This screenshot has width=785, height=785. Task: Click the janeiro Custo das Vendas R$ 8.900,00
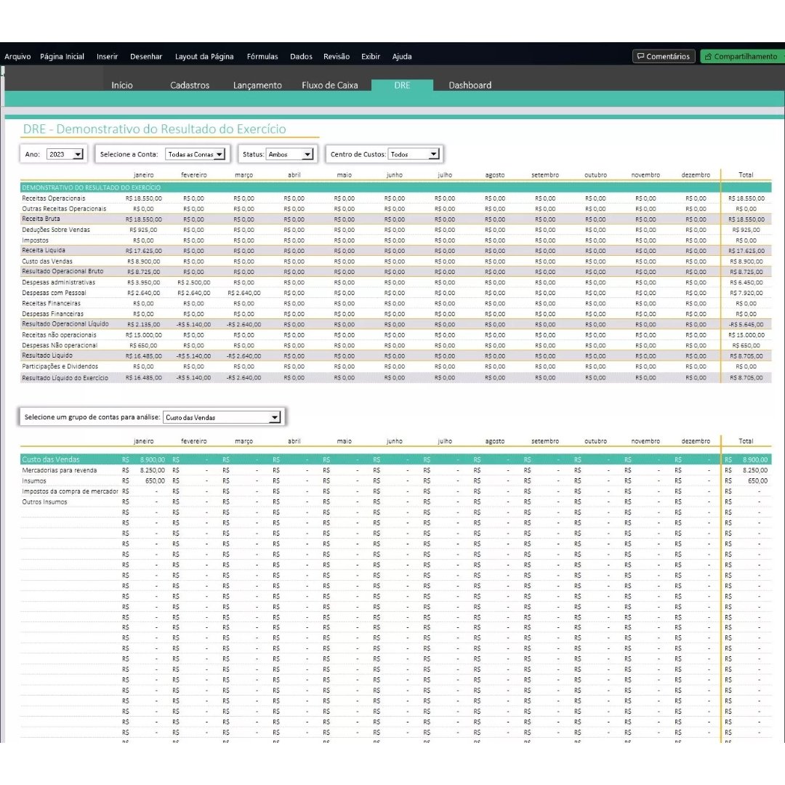click(144, 262)
